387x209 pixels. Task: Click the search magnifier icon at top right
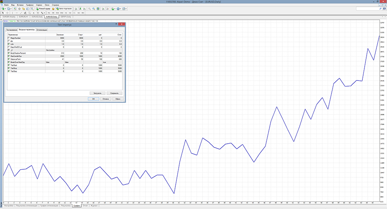(380, 9)
